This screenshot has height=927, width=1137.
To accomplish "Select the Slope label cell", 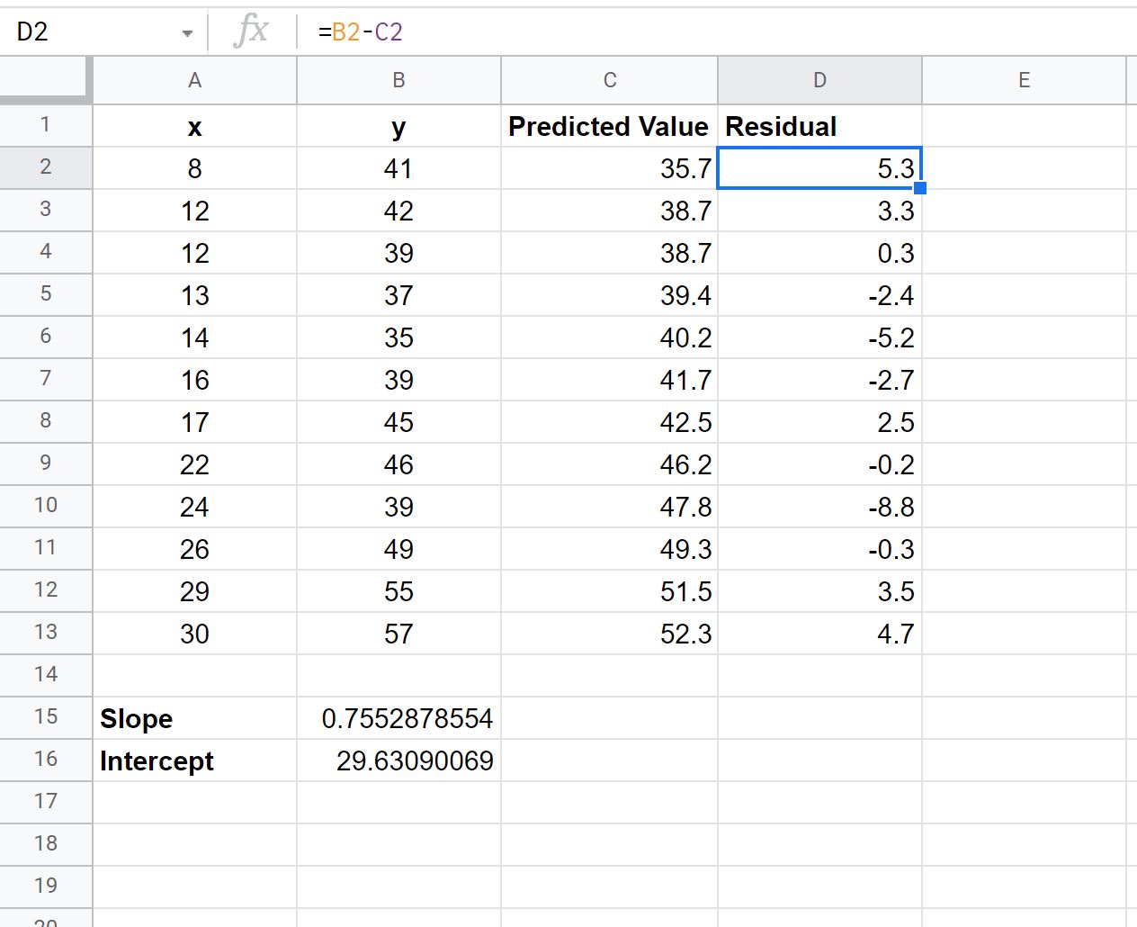I will click(x=194, y=718).
